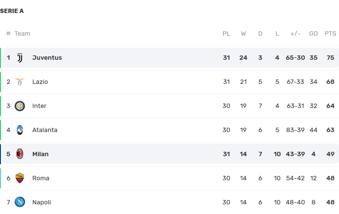Click the Roma club crest icon
The width and height of the screenshot is (339, 214).
[20, 178]
